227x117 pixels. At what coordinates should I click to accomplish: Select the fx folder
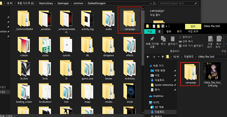click(66, 70)
